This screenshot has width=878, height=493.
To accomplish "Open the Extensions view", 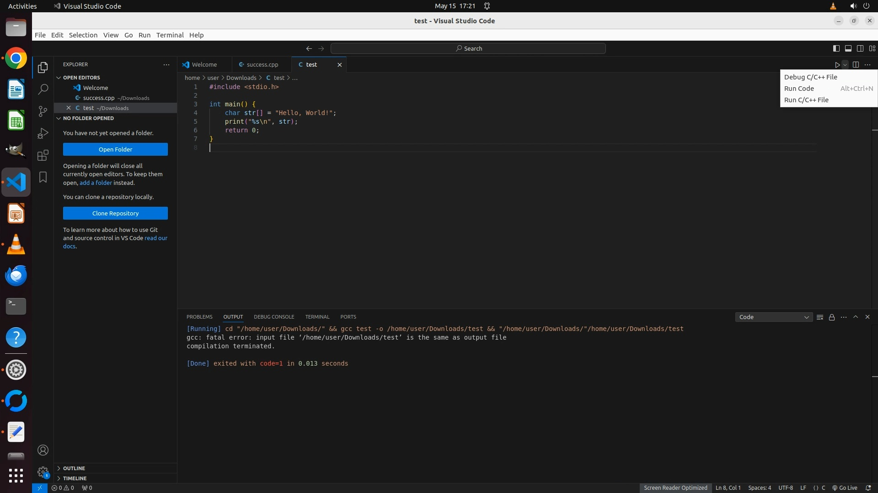I will 43,155.
